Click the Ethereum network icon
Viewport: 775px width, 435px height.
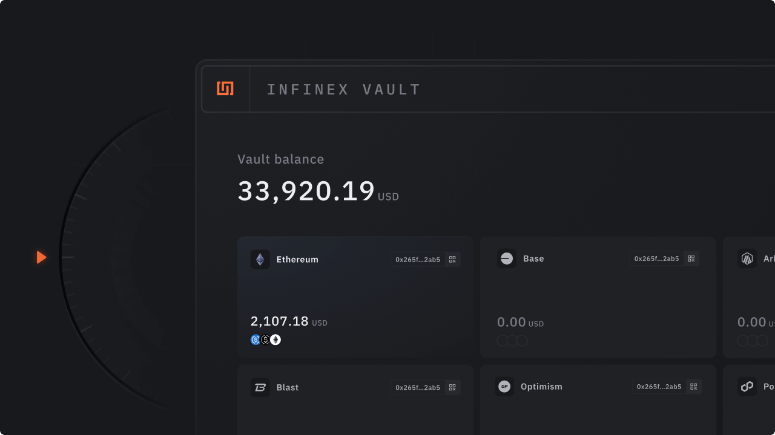click(260, 260)
